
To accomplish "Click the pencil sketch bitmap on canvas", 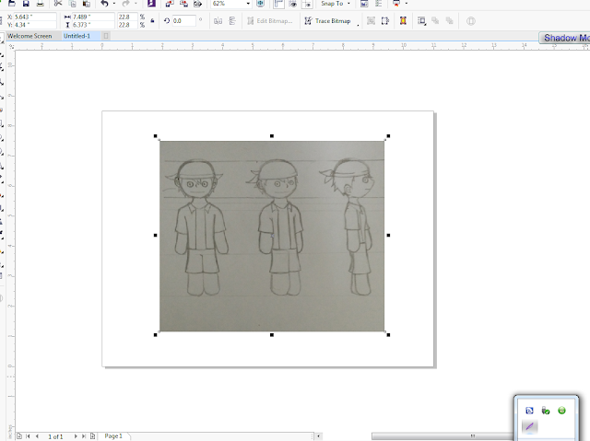I will click(x=272, y=236).
